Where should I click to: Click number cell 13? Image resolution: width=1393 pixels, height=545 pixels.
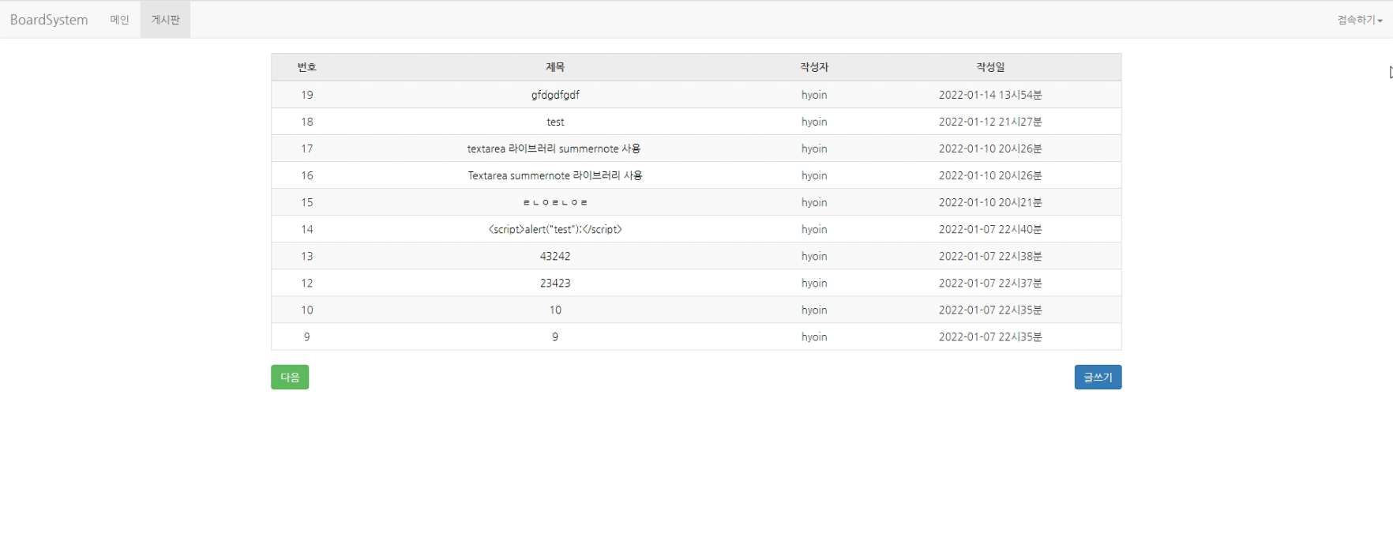pos(307,256)
